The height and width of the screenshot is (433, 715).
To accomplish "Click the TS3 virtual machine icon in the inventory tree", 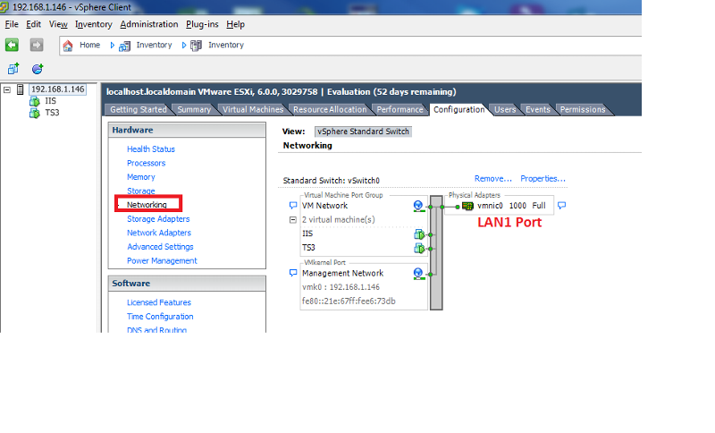I will click(35, 113).
